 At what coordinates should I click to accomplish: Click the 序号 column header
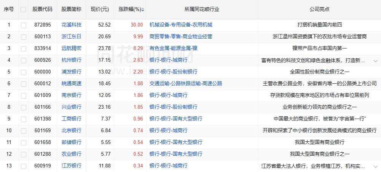click(9, 9)
